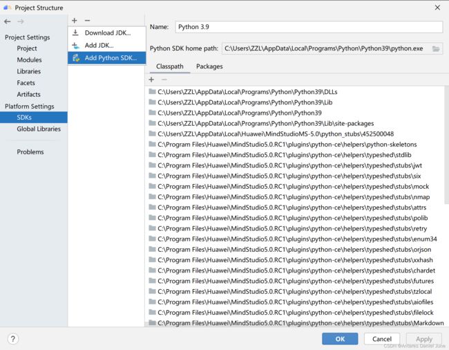Viewport: 449px width, 350px height.
Task: Choose Add JDK... menu option
Action: (x=107, y=45)
